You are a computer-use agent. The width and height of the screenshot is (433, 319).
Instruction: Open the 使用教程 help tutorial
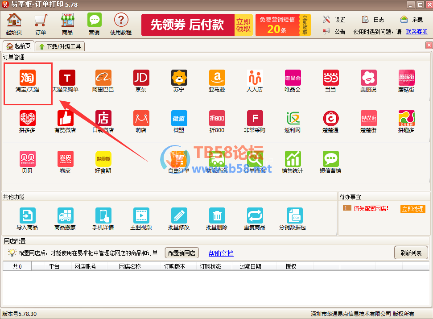(x=121, y=24)
